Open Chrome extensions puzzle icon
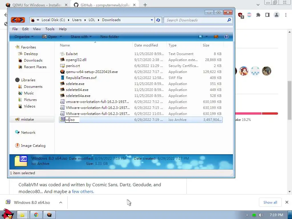 tap(258, 15)
